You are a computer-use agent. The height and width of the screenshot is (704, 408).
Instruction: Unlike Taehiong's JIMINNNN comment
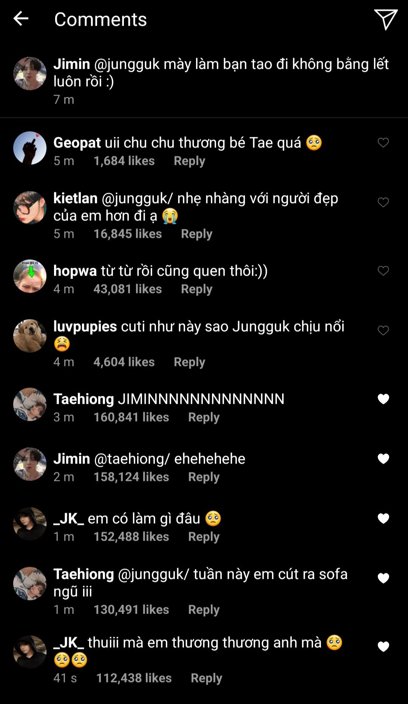click(383, 399)
